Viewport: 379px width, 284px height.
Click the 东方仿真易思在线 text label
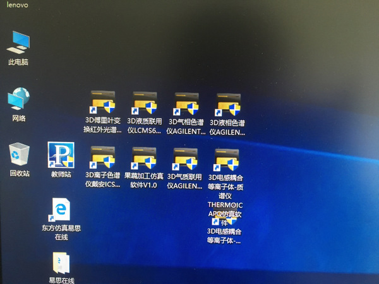[x=61, y=233]
